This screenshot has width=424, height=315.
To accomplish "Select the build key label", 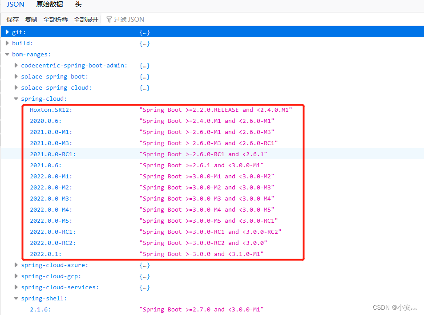I will (x=22, y=43).
